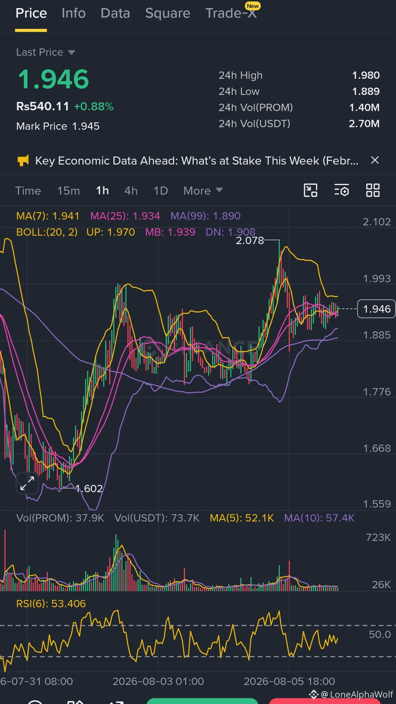Screen dimensions: 396x704
Task: Tap the 1.776 price axis label
Action: [x=377, y=392]
